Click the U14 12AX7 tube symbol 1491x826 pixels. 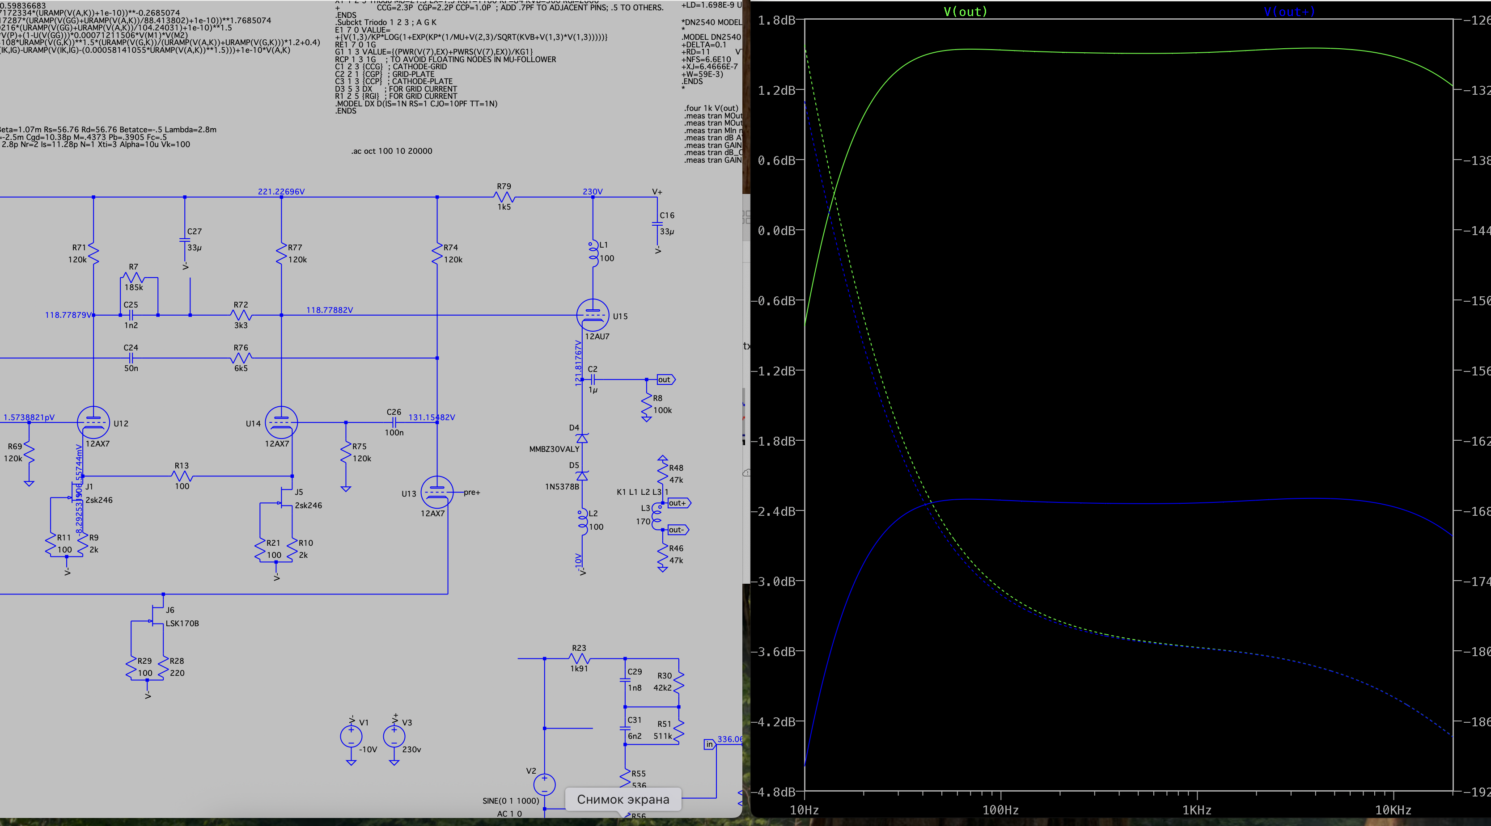click(281, 422)
